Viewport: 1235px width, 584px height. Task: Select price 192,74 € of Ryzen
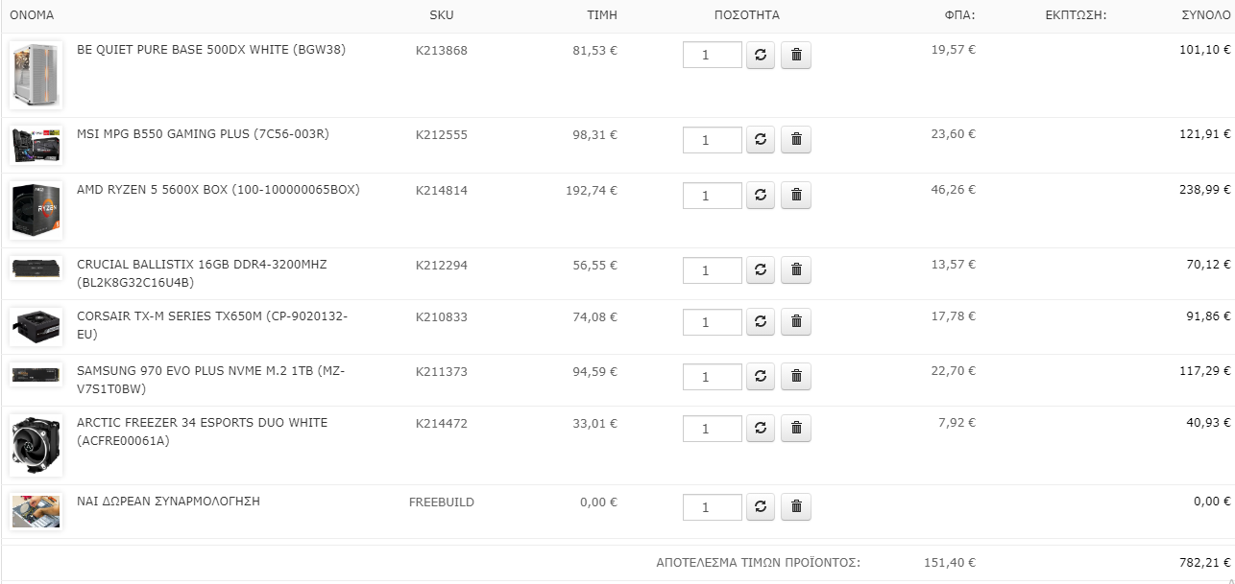tap(592, 190)
